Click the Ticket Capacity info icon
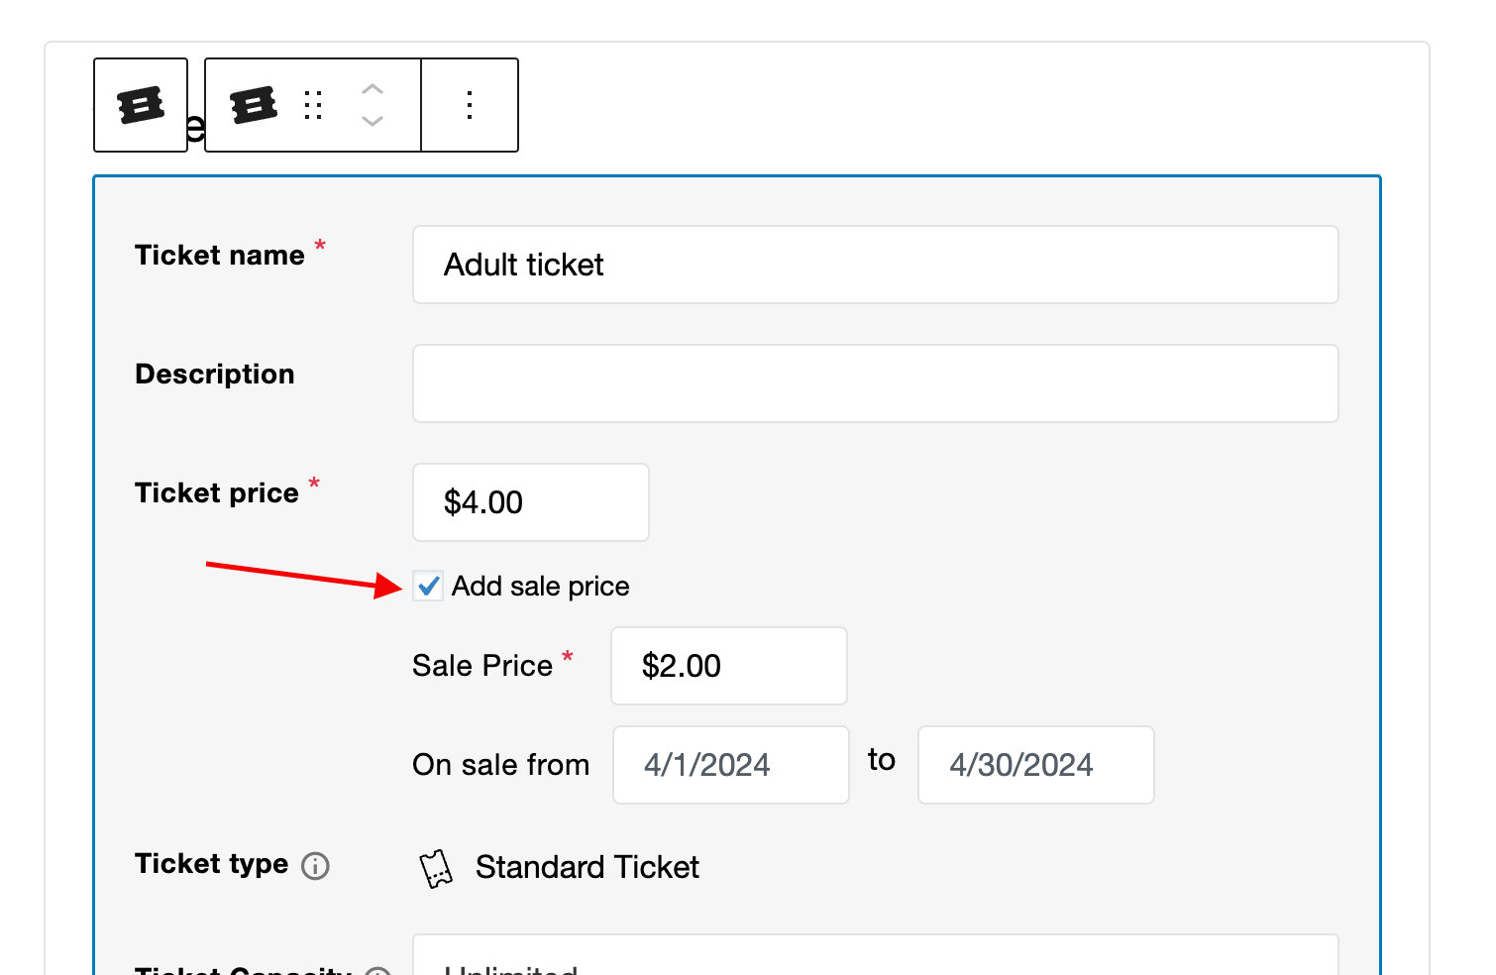The image size is (1496, 975). (376, 972)
